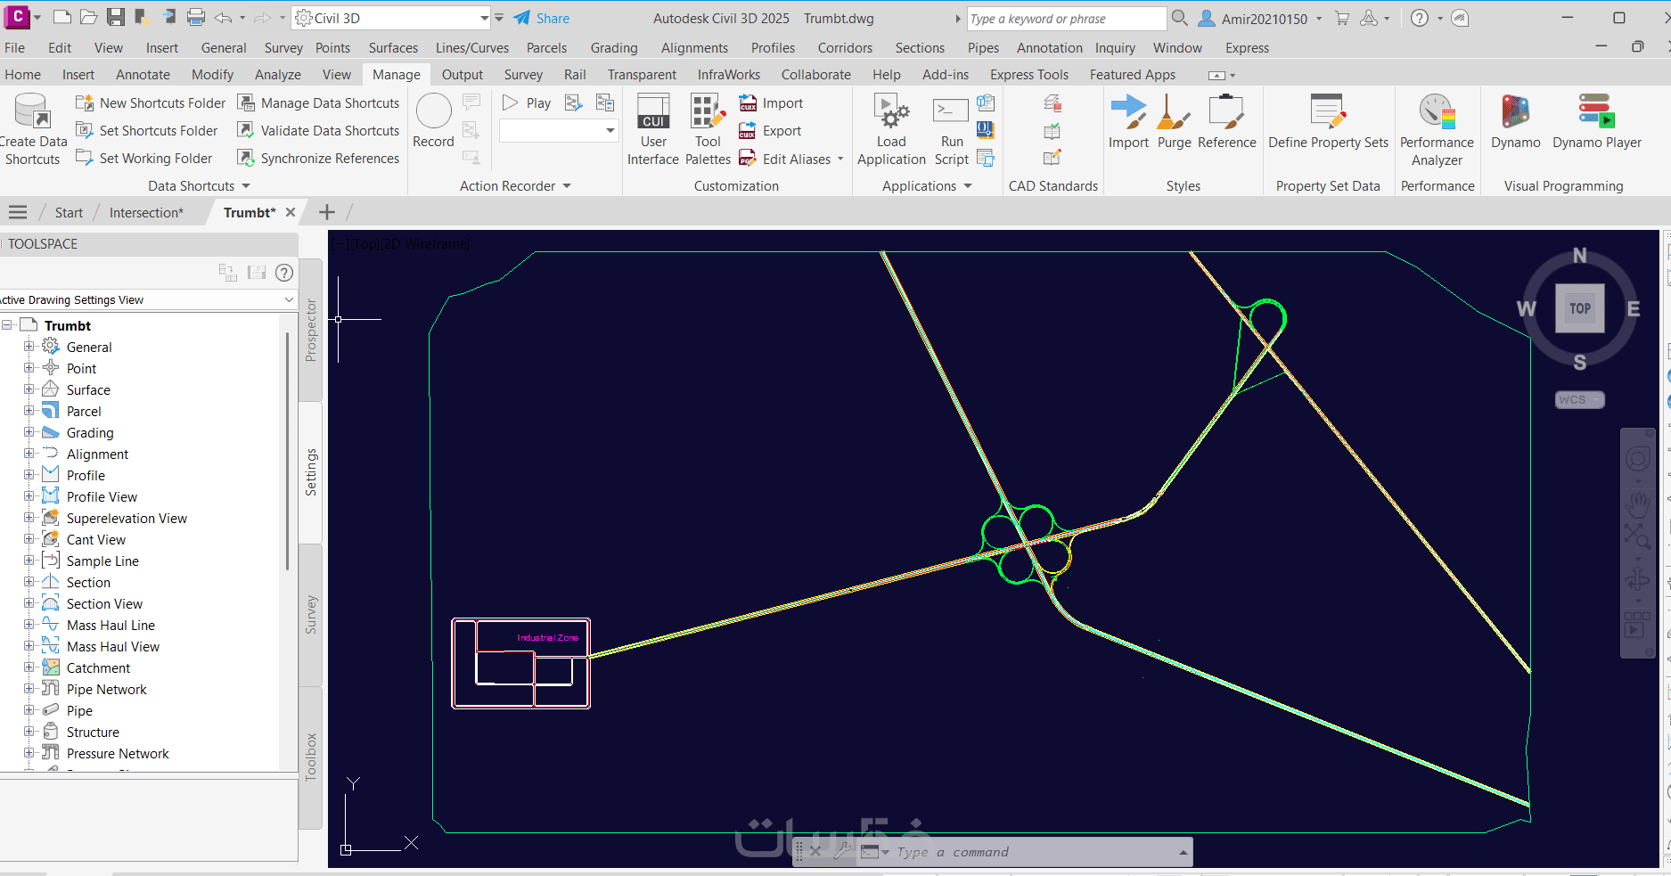
Task: Open the Analyze ribbon tab
Action: [278, 75]
